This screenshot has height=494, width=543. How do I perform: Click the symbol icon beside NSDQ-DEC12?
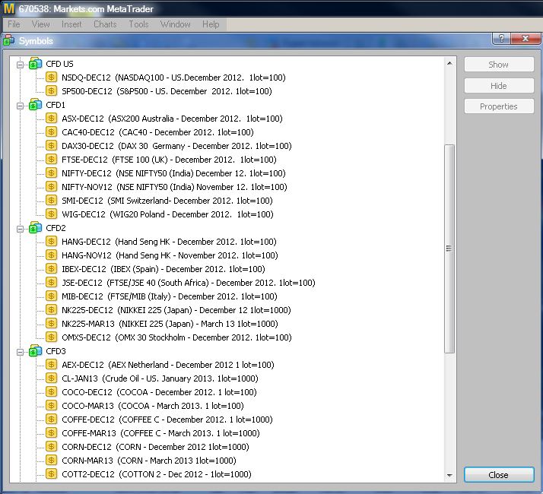[51, 78]
